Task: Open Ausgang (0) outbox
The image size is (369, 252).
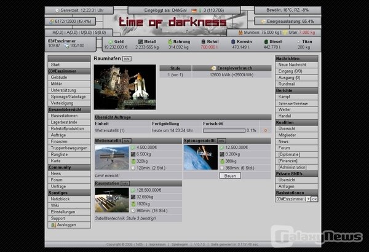Action: tap(296, 77)
